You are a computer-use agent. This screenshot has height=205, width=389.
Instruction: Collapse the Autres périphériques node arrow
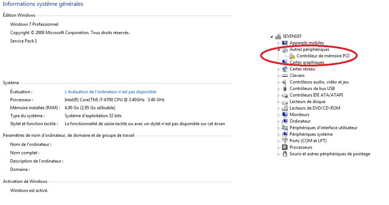coord(278,50)
